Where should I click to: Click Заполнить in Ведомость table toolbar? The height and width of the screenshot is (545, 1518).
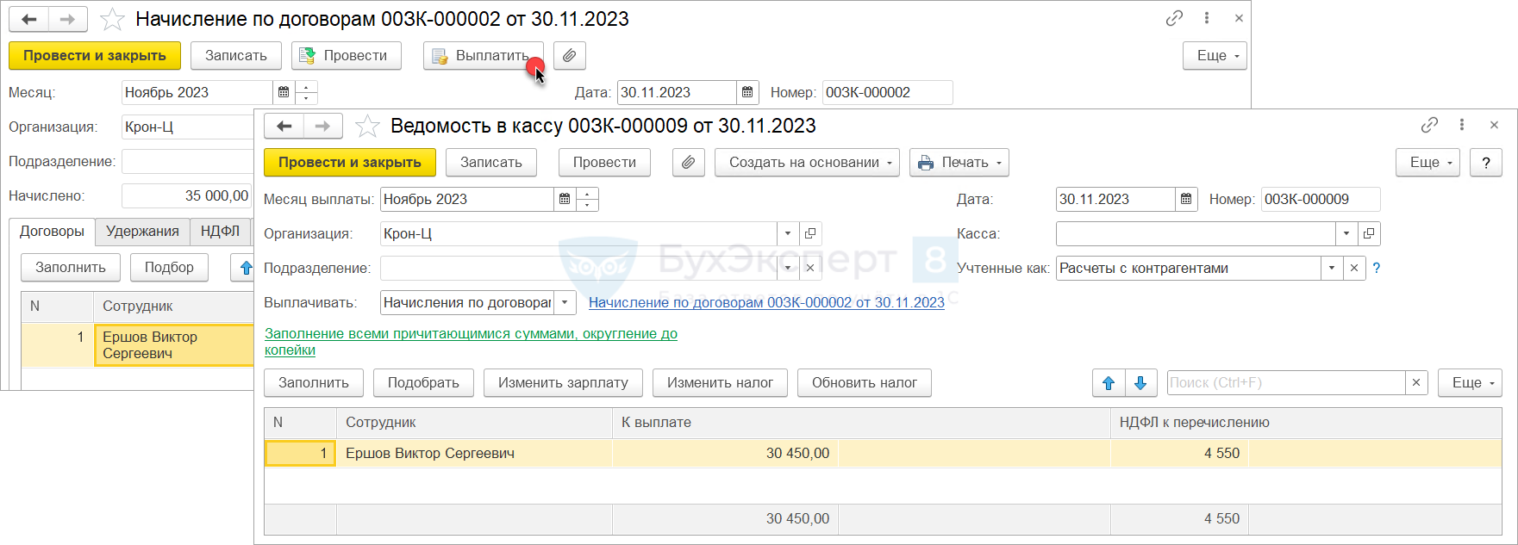pyautogui.click(x=314, y=383)
